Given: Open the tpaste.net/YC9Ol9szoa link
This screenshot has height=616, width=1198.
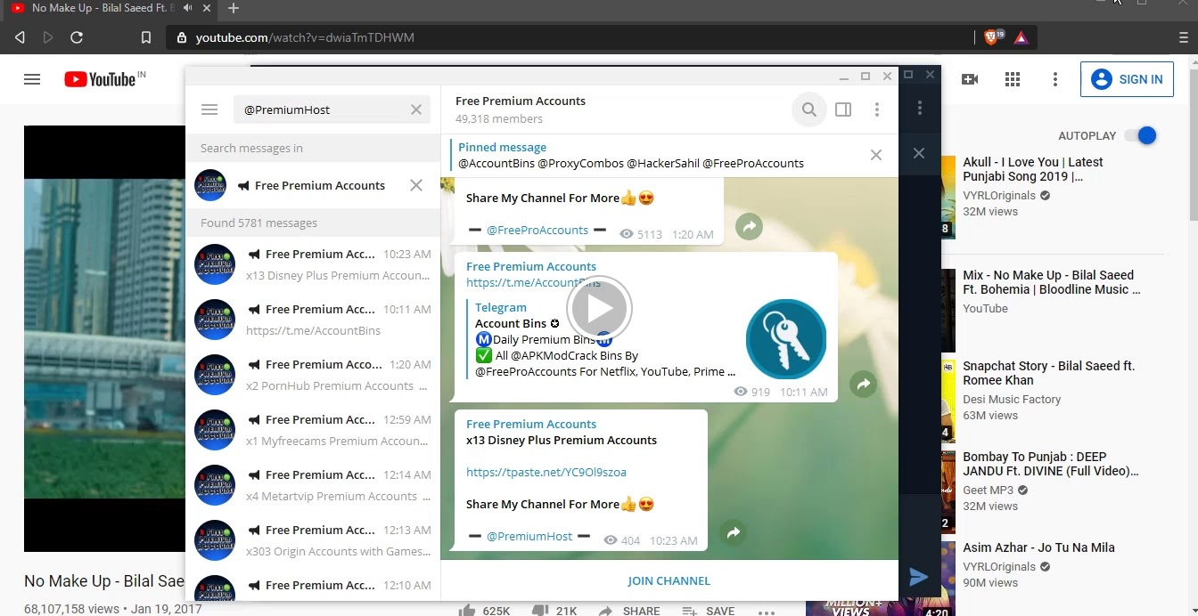Looking at the screenshot, I should (546, 472).
